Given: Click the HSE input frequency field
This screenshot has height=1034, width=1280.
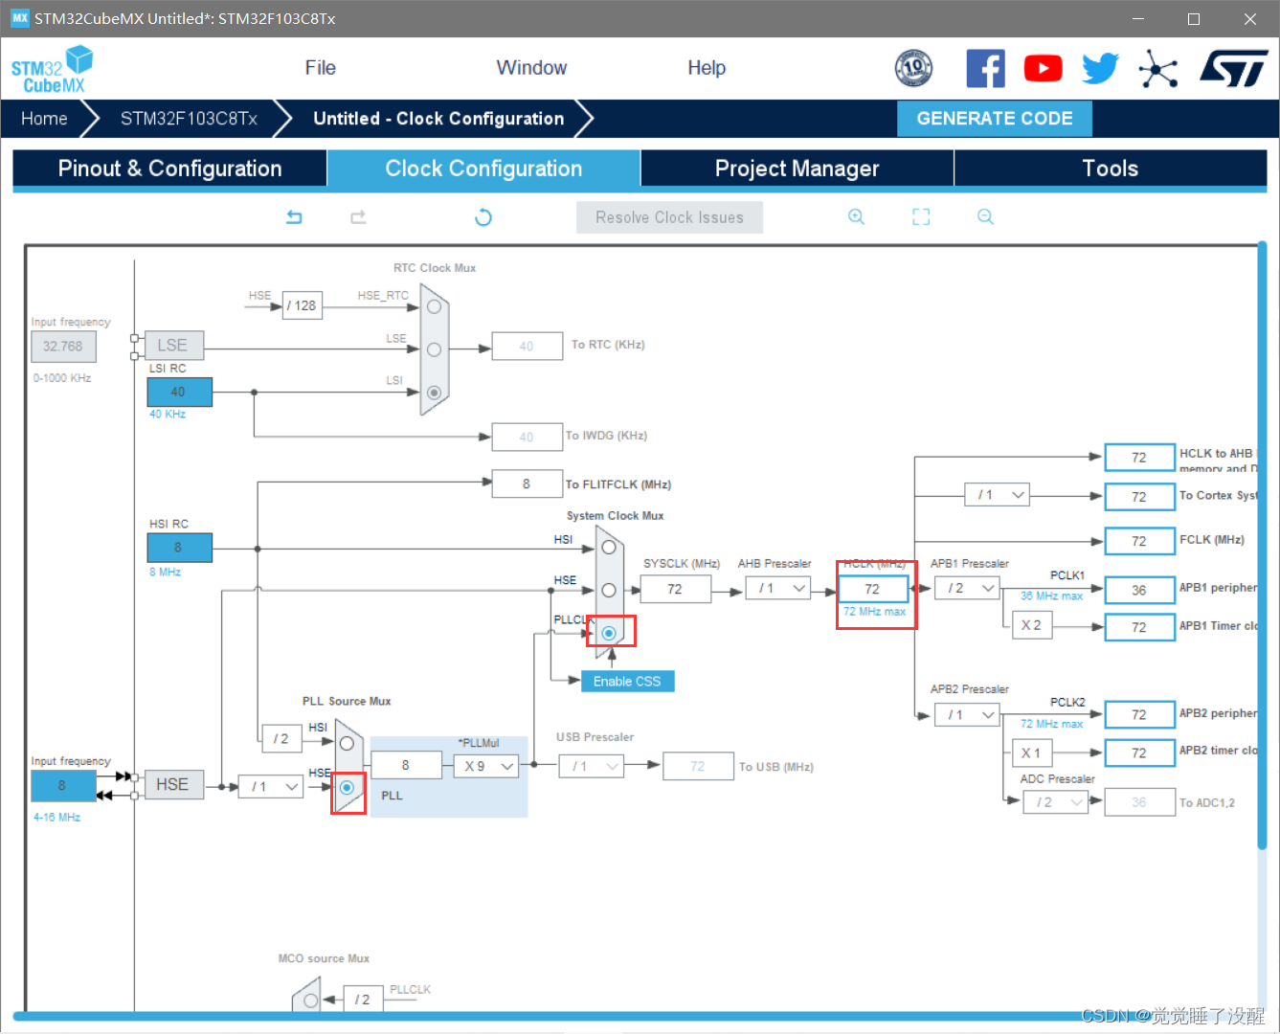Looking at the screenshot, I should (62, 786).
